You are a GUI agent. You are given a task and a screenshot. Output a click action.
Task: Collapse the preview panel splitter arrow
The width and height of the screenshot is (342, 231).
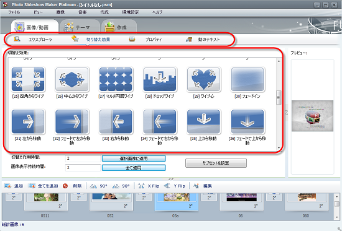pyautogui.click(x=287, y=112)
